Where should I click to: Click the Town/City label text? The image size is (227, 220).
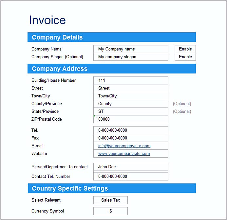tap(41, 96)
